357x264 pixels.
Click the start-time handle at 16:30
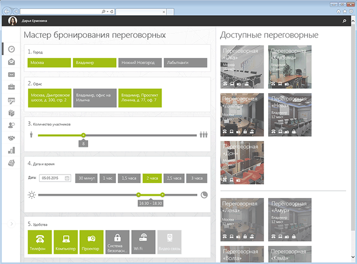tap(138, 194)
